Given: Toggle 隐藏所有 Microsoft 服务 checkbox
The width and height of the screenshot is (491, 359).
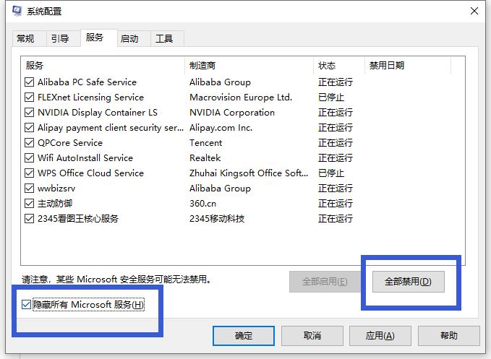Looking at the screenshot, I should point(27,305).
